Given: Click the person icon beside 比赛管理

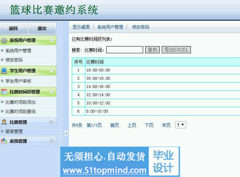Looking at the screenshot, I should tap(4, 122).
